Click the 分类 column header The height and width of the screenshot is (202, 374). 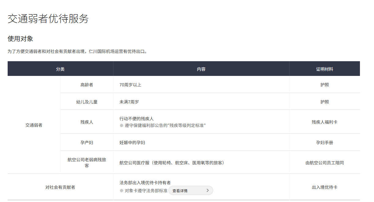point(60,69)
